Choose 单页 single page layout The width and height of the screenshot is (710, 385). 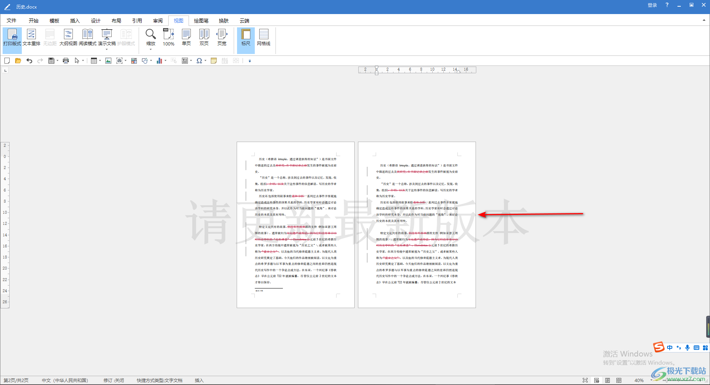tap(186, 38)
